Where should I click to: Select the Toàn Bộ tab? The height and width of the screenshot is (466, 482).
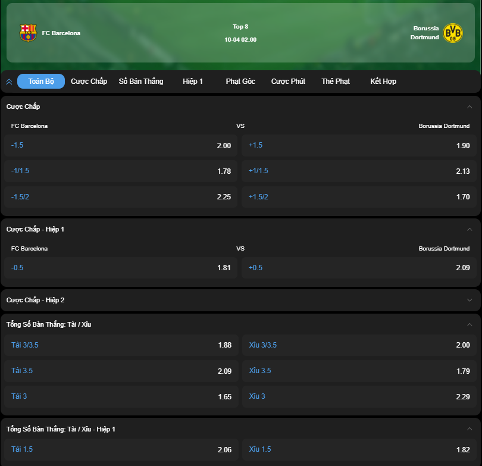point(41,81)
